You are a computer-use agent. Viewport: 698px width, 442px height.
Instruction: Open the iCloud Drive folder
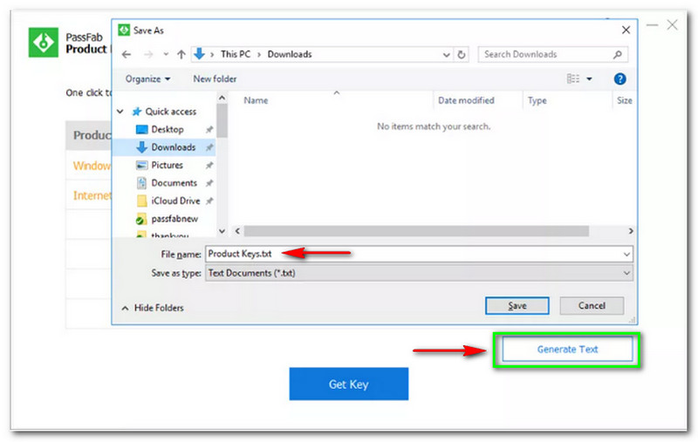[175, 201]
